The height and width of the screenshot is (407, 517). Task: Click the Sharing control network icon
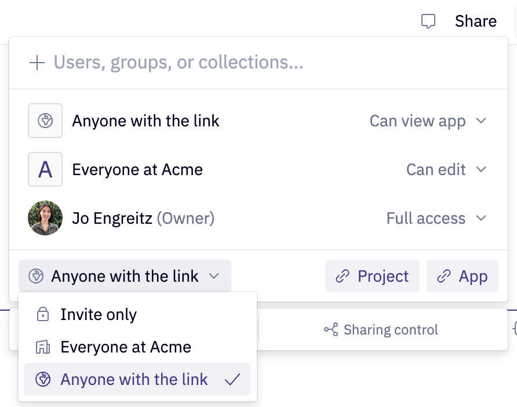(330, 329)
